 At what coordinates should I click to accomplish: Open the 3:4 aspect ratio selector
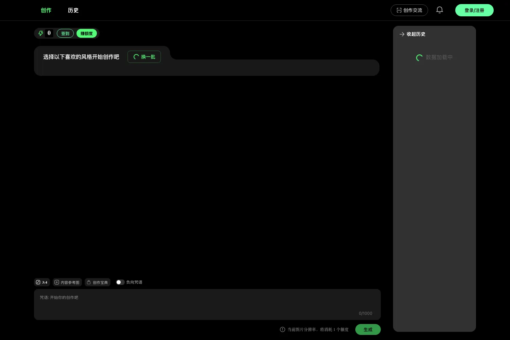[42, 282]
